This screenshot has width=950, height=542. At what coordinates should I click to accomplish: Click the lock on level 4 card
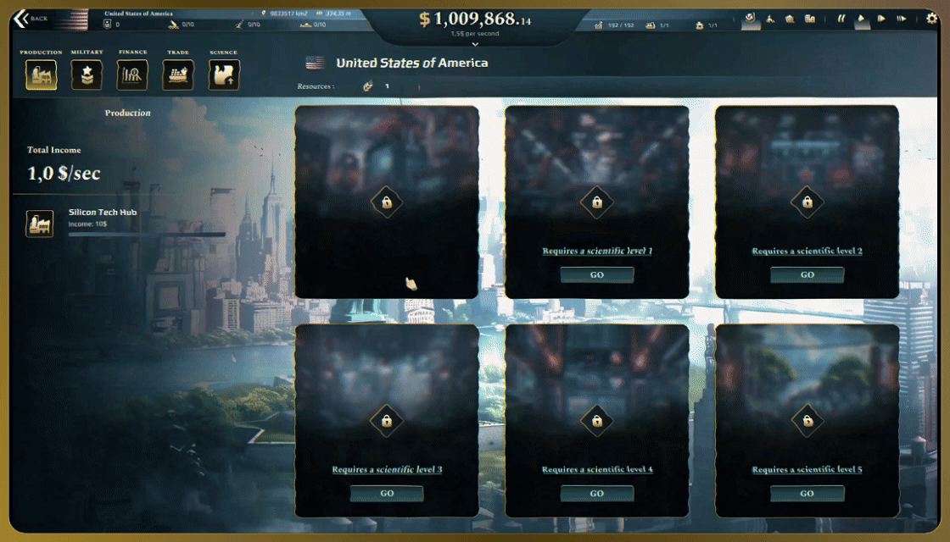coord(597,420)
